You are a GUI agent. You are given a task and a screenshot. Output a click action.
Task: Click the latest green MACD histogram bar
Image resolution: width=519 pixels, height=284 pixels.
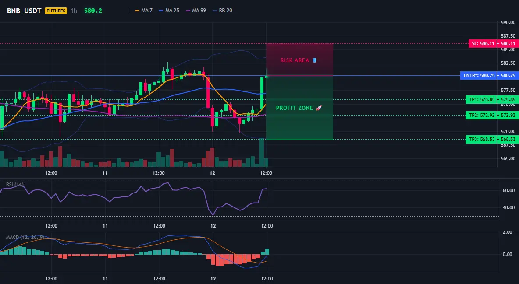click(267, 252)
